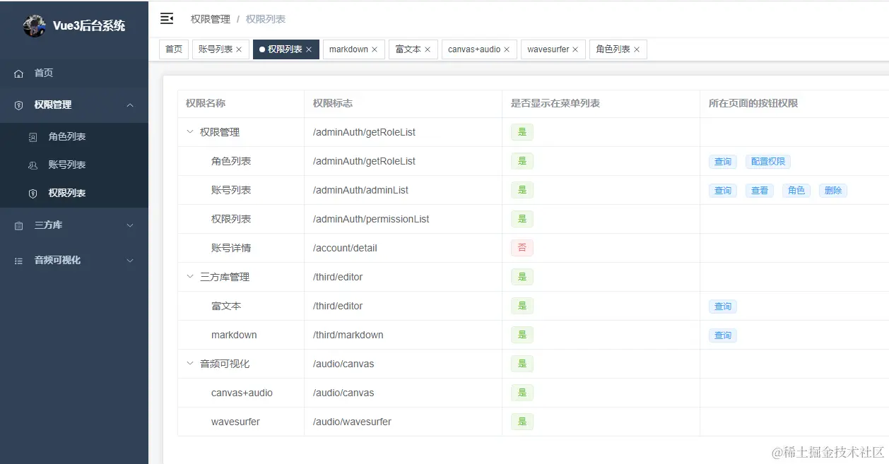
Task: Close the 富文本 tab
Action: tap(428, 49)
